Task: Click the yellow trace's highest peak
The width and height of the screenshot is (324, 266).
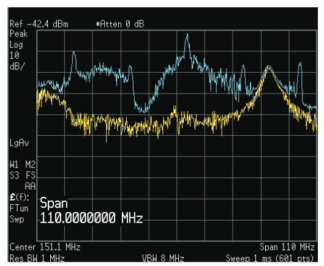Action: click(268, 67)
